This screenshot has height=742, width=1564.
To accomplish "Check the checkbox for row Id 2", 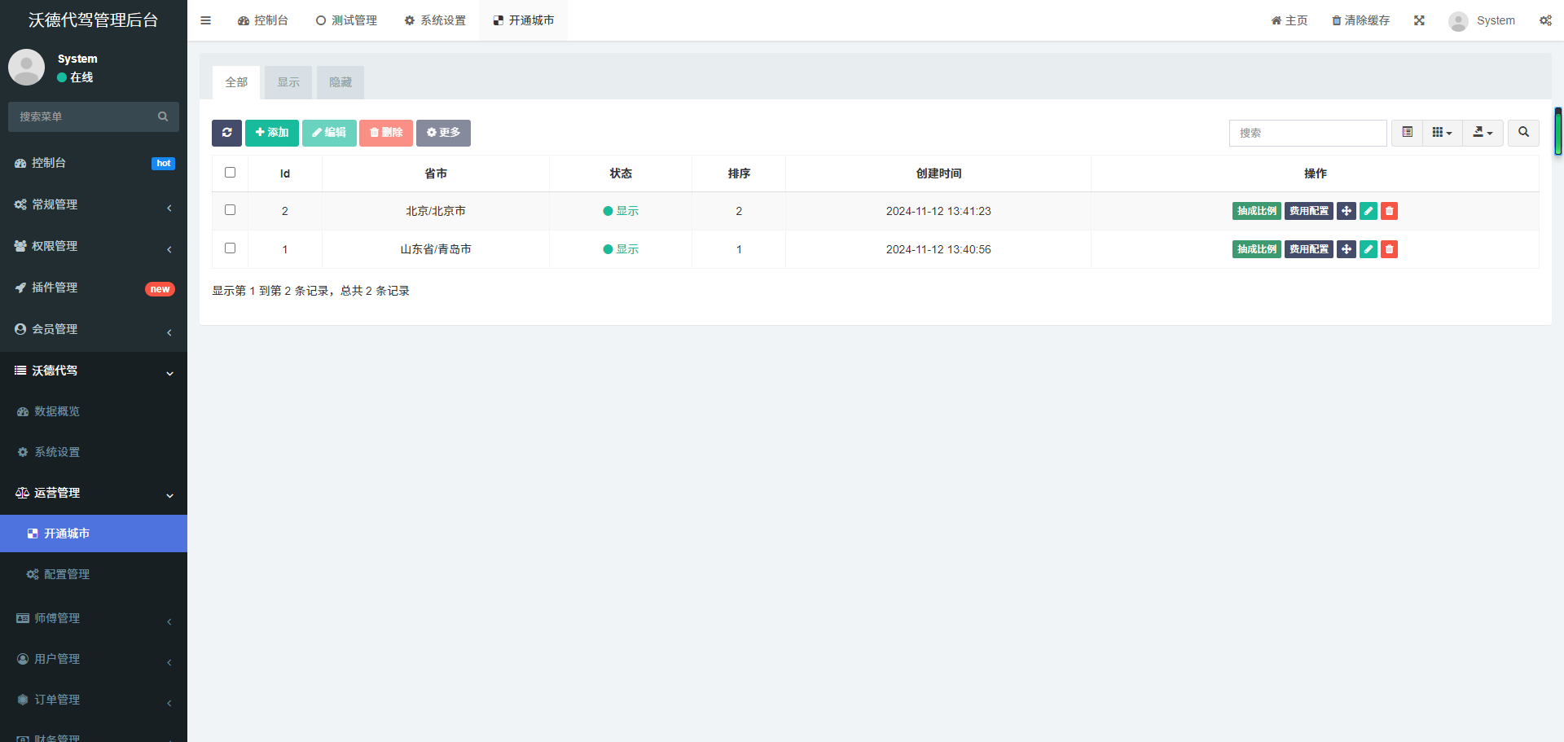I will click(x=230, y=210).
